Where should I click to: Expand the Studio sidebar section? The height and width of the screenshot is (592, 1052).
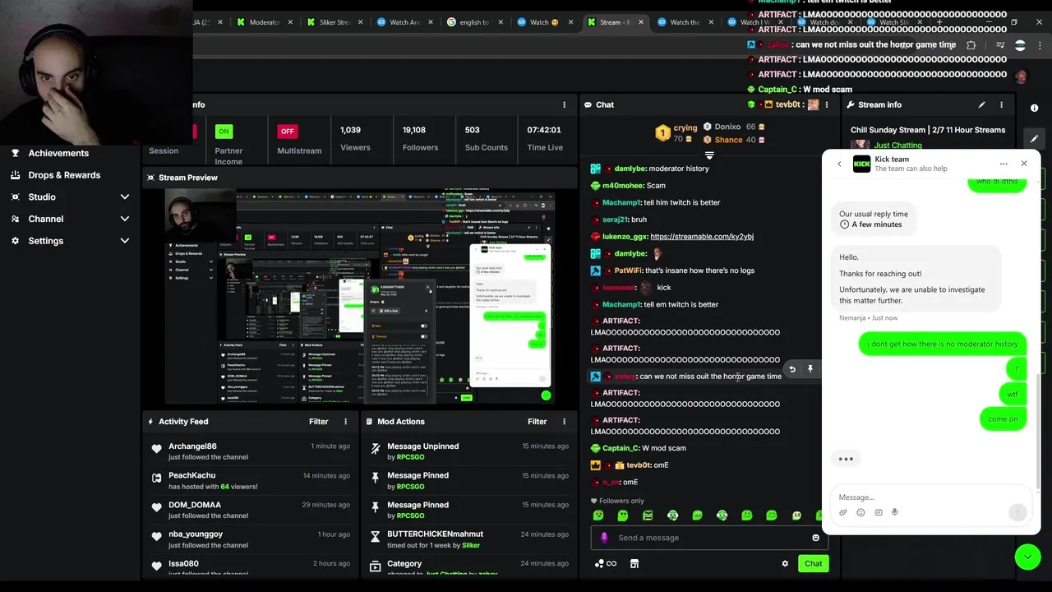click(x=125, y=197)
